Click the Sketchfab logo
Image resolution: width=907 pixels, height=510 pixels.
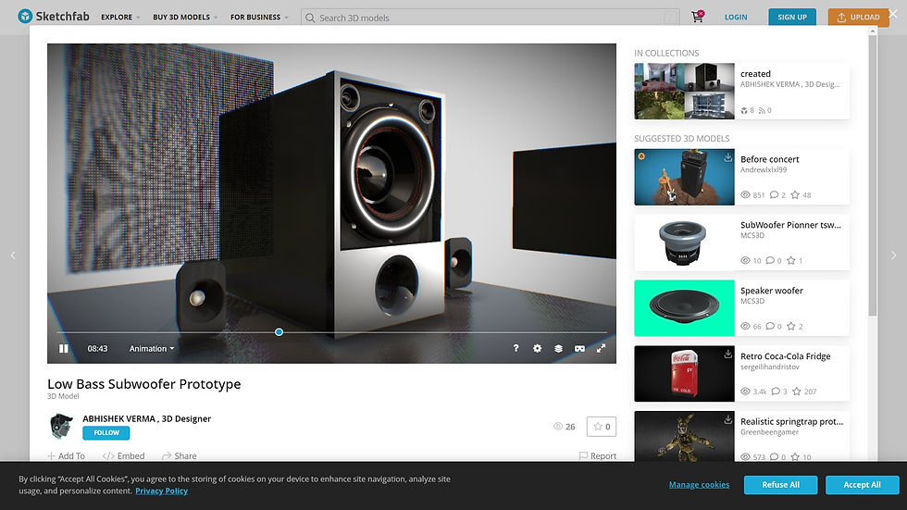(x=54, y=16)
